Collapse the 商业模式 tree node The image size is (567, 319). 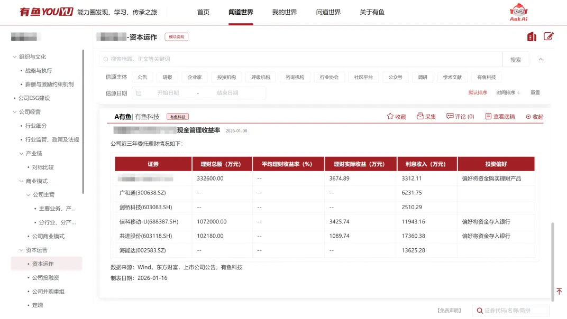21,181
